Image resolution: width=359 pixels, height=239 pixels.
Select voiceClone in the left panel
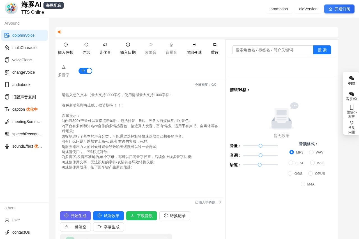(x=22, y=60)
